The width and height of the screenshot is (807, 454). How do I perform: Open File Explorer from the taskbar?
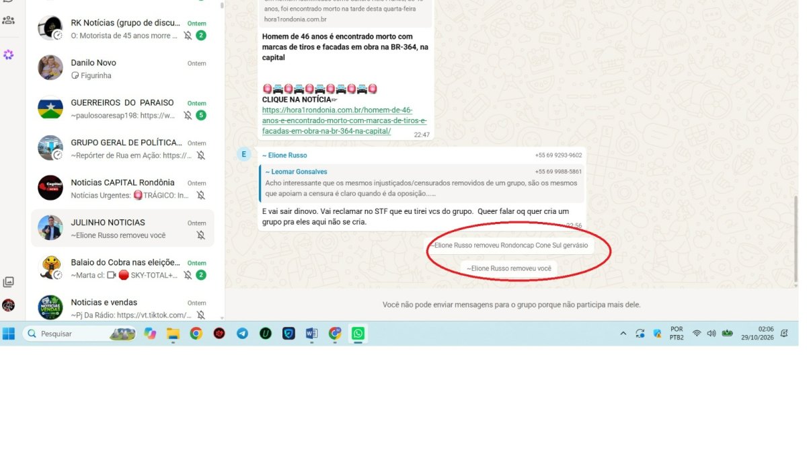point(173,334)
